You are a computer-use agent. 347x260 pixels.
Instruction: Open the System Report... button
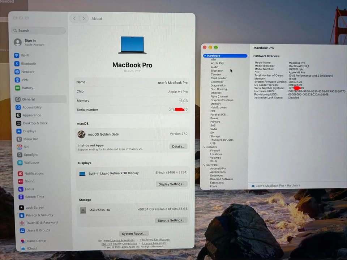click(x=134, y=234)
